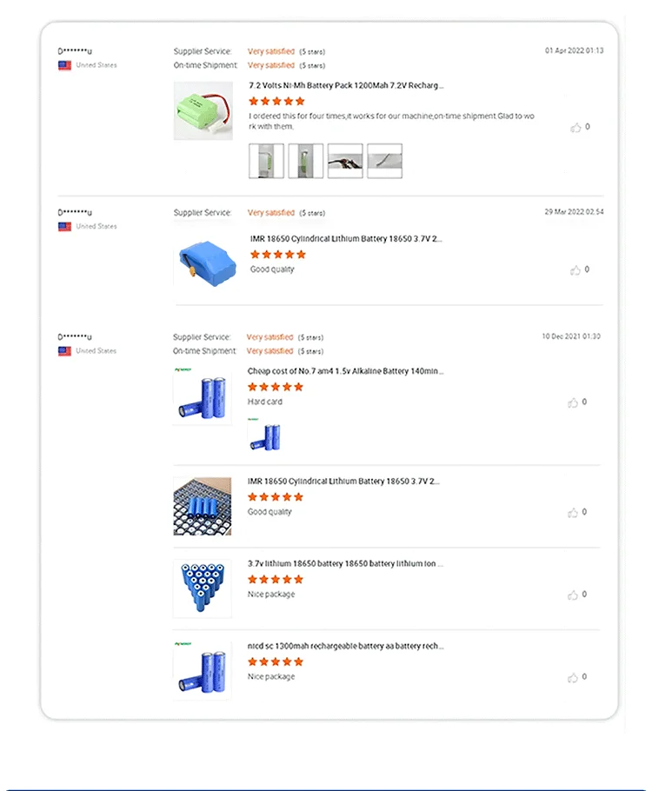
Task: View blue battery pack product image
Action: pos(203,254)
